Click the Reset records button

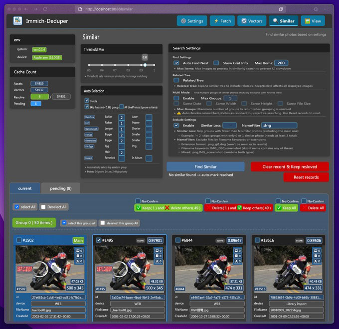point(306,177)
